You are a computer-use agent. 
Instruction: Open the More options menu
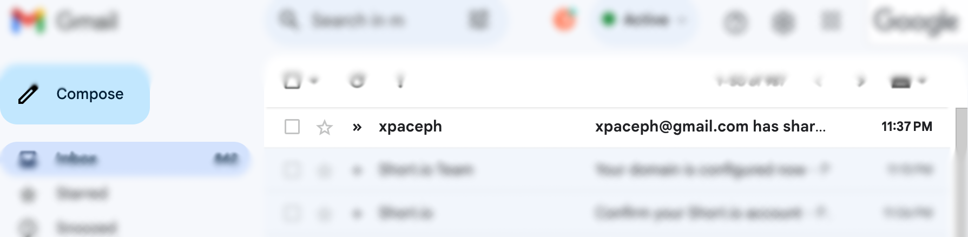pyautogui.click(x=400, y=81)
